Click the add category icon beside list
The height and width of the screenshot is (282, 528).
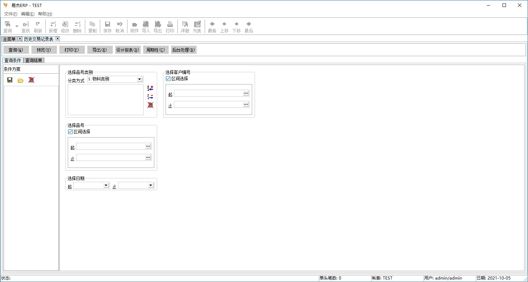click(x=151, y=88)
